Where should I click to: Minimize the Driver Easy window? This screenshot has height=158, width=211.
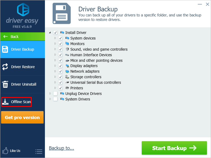coord(200,4)
